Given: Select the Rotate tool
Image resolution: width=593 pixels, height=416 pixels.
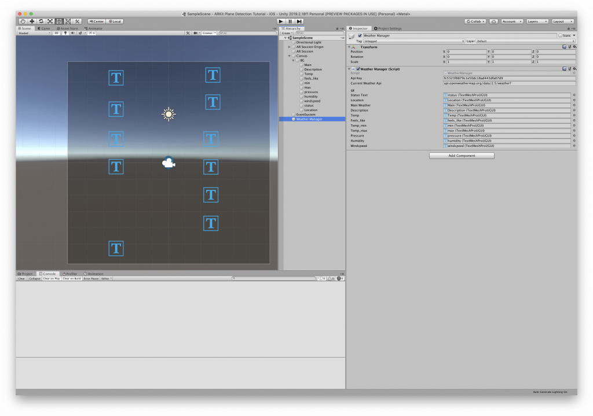Looking at the screenshot, I should click(x=41, y=21).
